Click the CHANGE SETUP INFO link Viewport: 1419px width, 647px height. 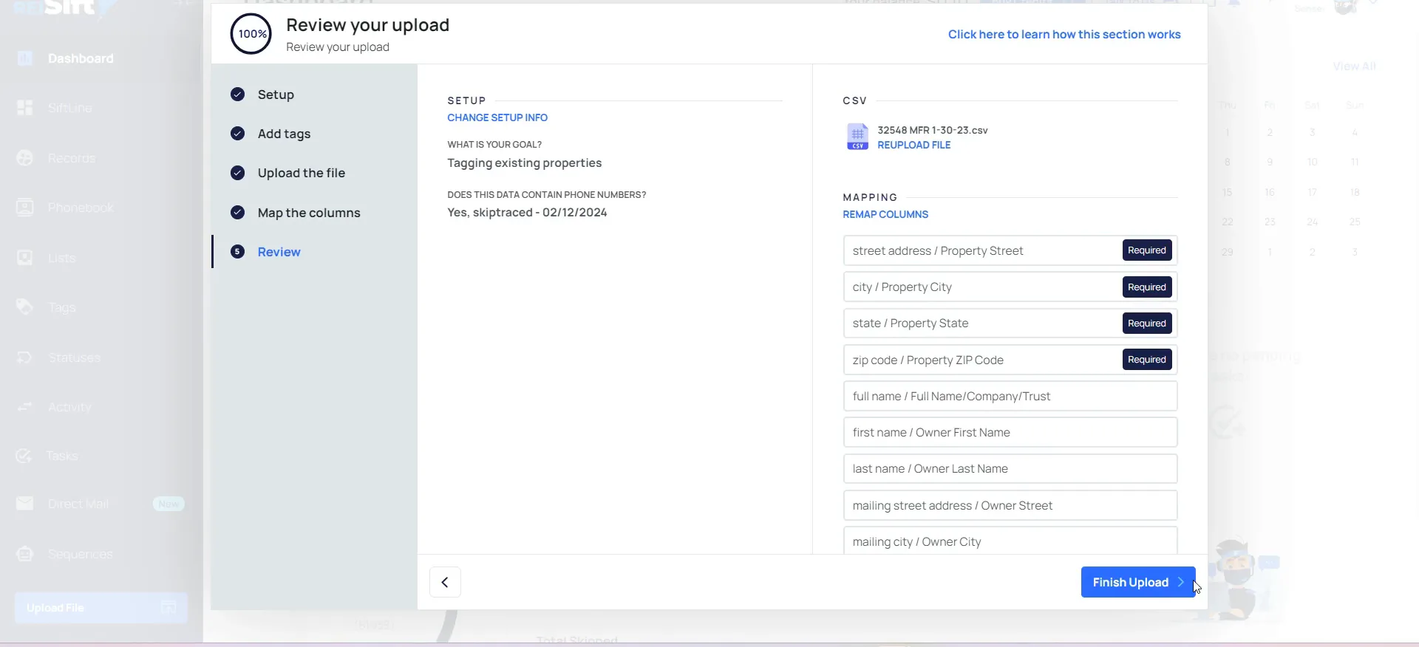497,117
